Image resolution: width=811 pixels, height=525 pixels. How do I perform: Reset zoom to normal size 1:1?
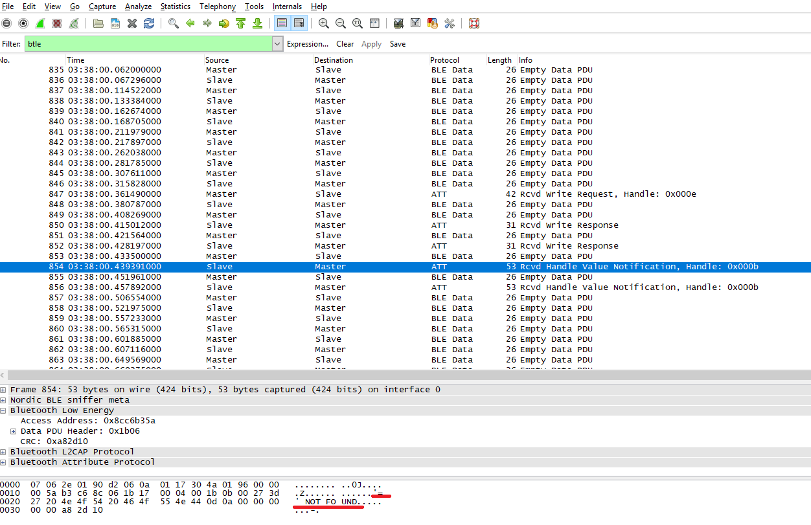tap(358, 23)
